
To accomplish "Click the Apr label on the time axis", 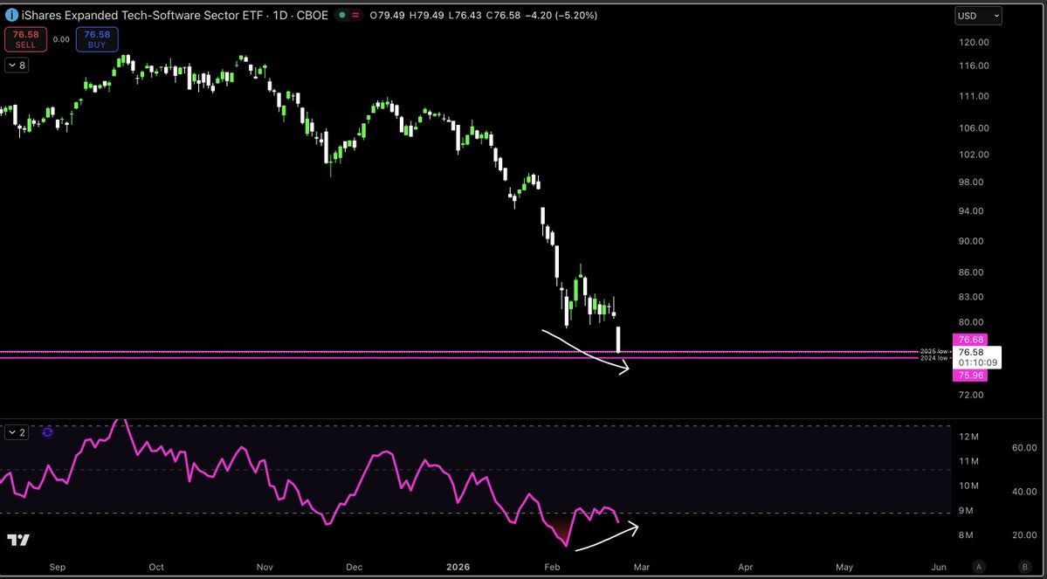I will click(745, 567).
